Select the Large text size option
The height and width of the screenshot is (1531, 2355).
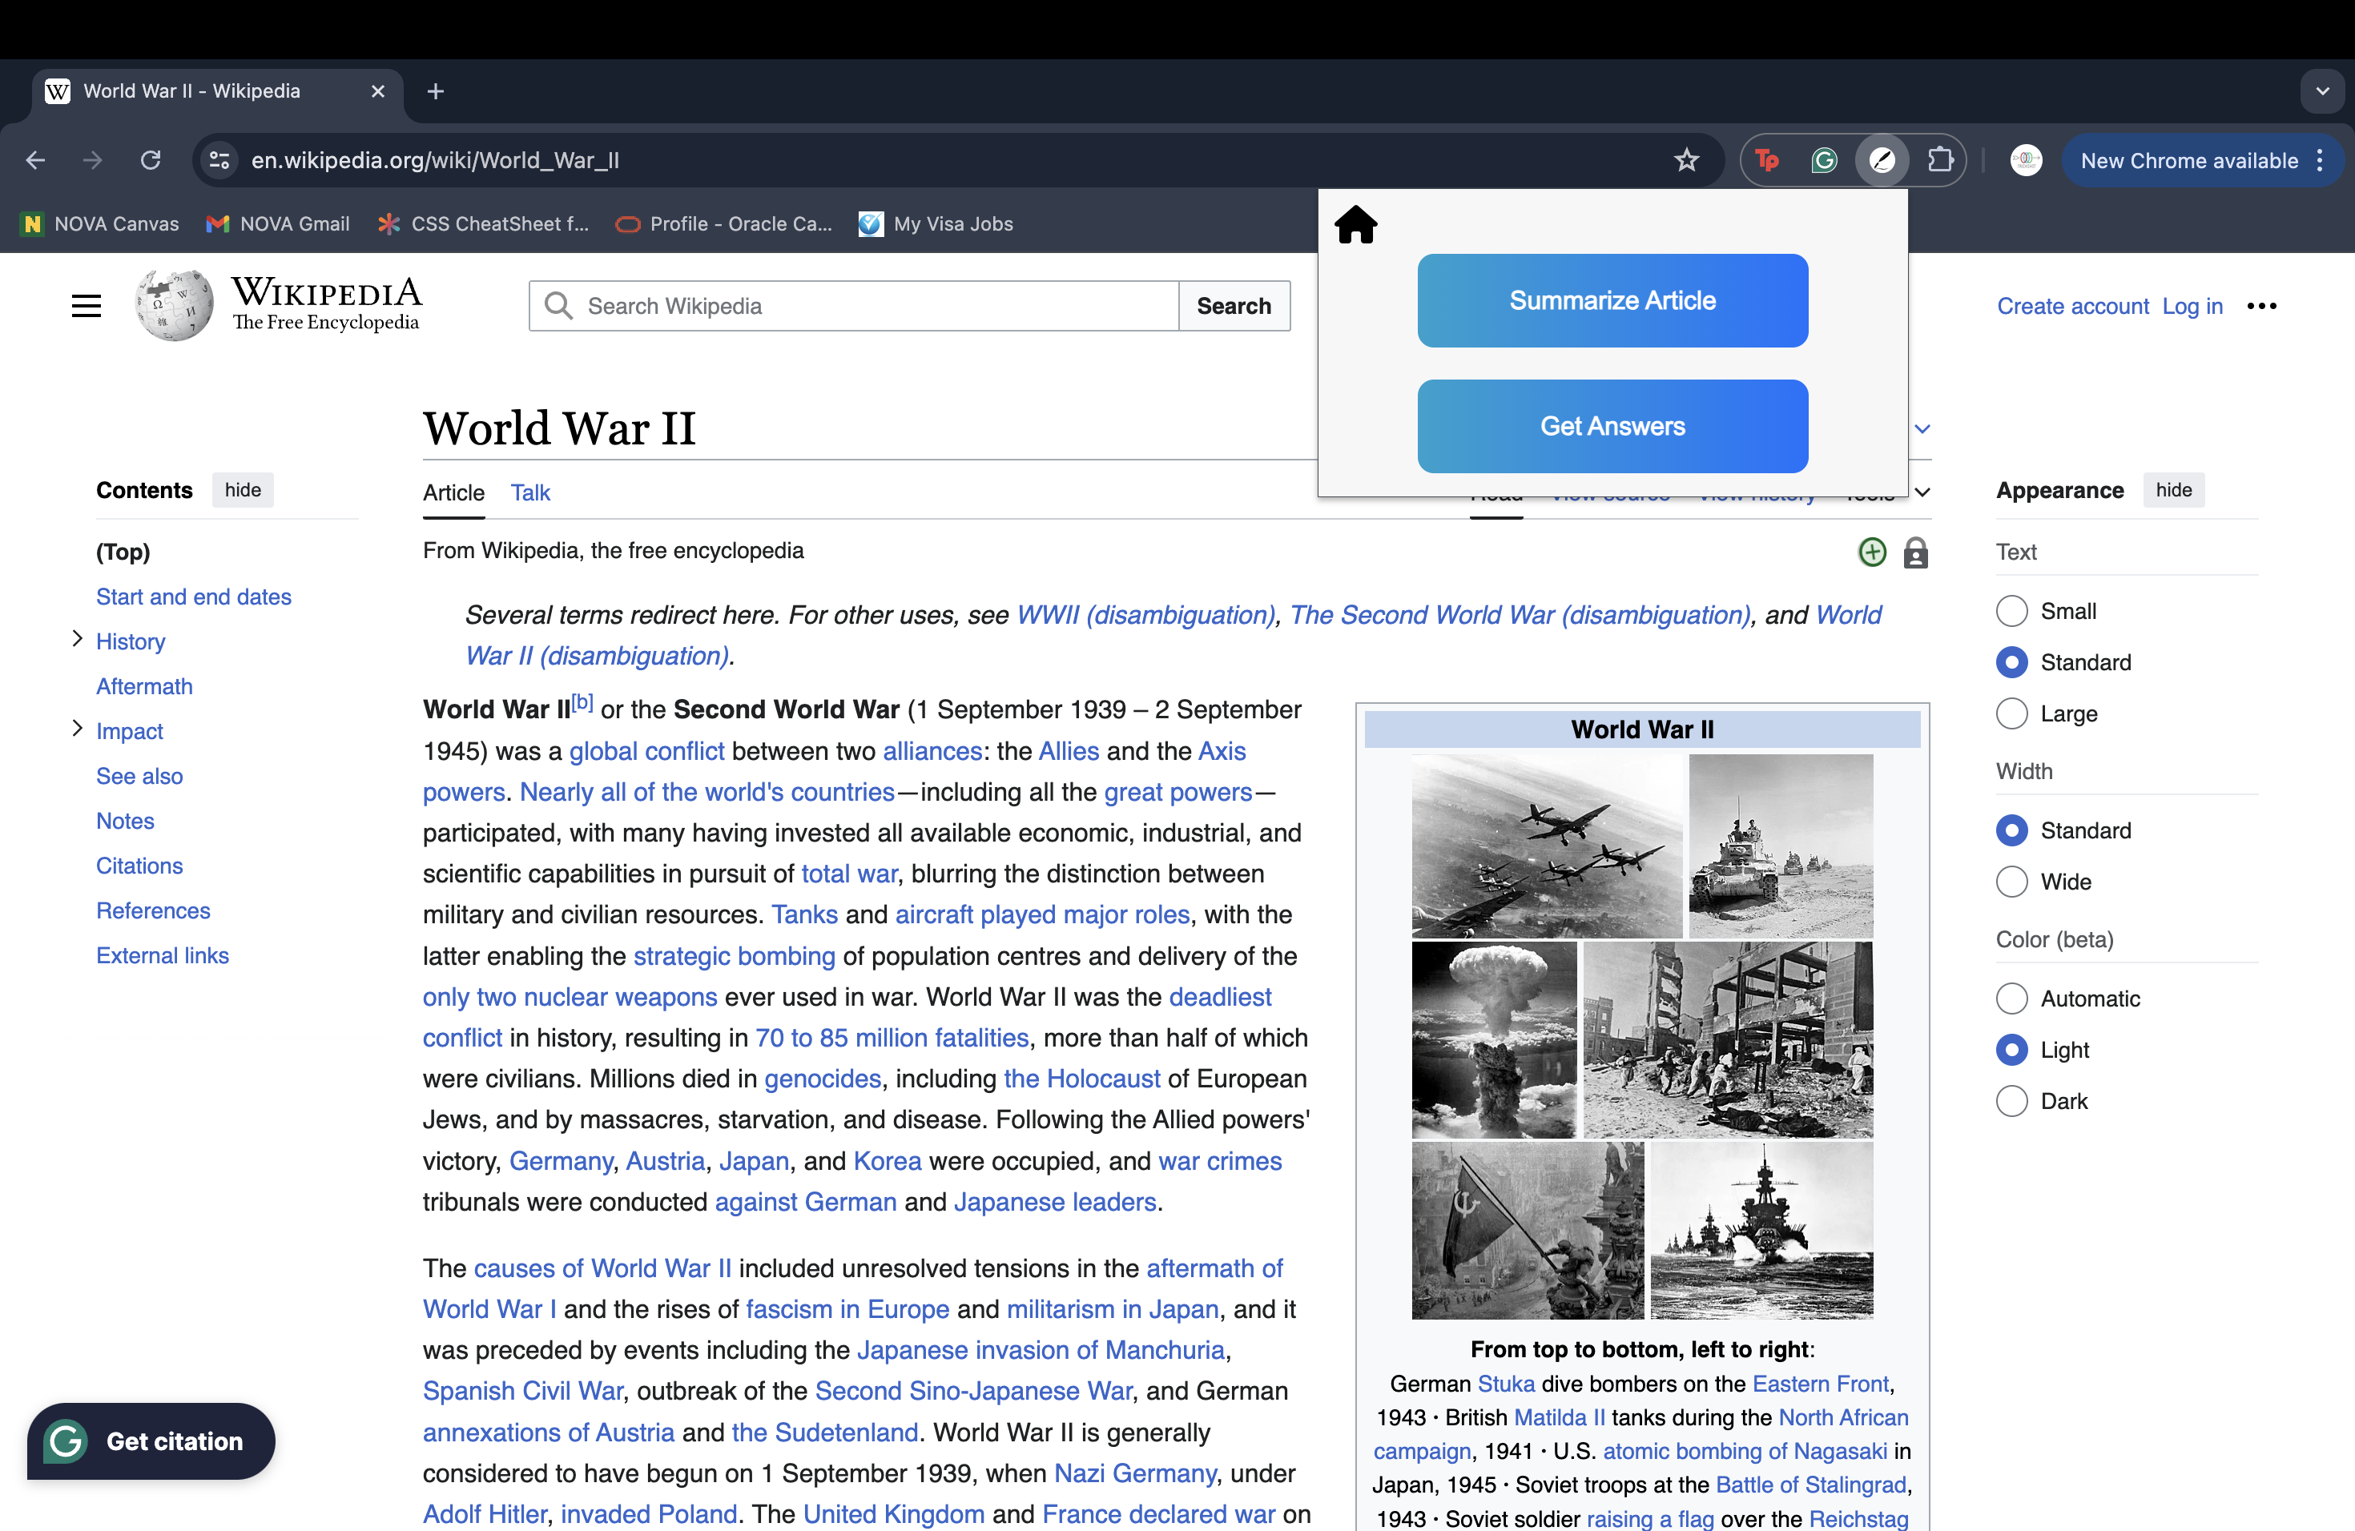[x=2011, y=714]
